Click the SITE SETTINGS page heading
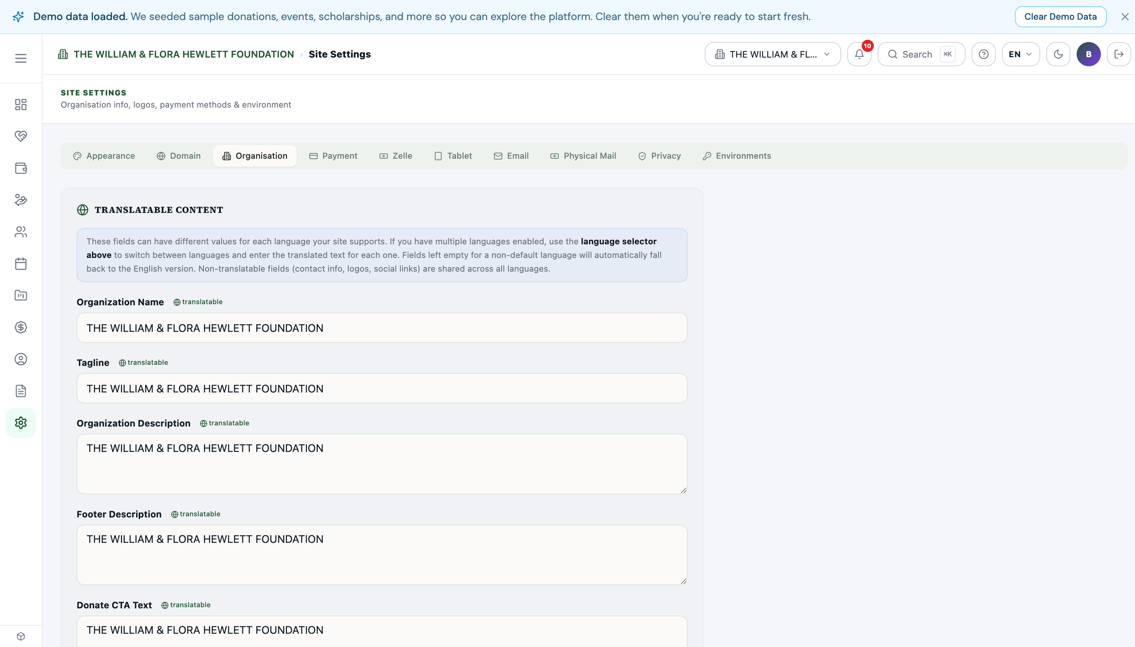Image resolution: width=1135 pixels, height=647 pixels. [93, 93]
